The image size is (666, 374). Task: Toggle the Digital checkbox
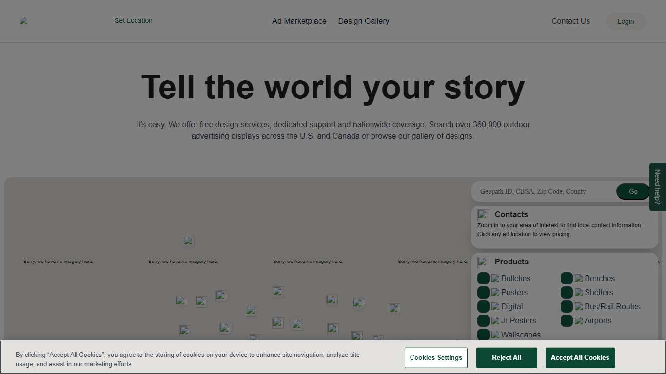(x=483, y=307)
